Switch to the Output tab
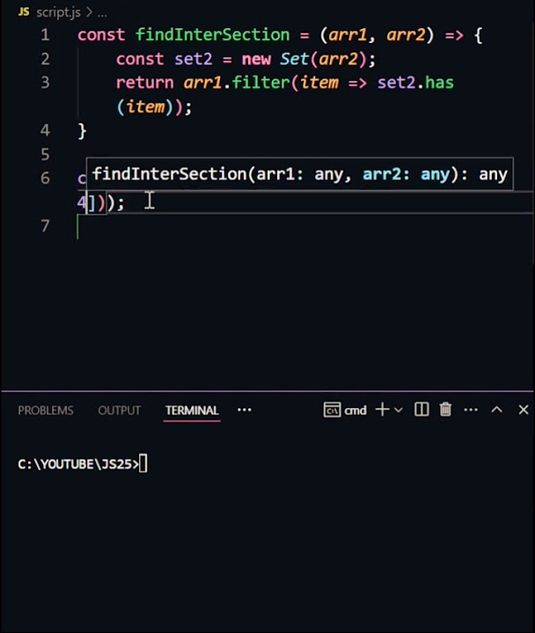The image size is (535, 633). coord(120,411)
